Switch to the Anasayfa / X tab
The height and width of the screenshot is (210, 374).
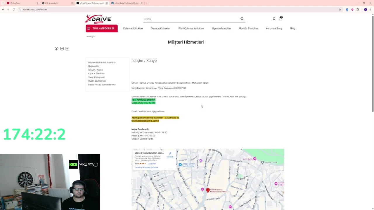pos(57,3)
